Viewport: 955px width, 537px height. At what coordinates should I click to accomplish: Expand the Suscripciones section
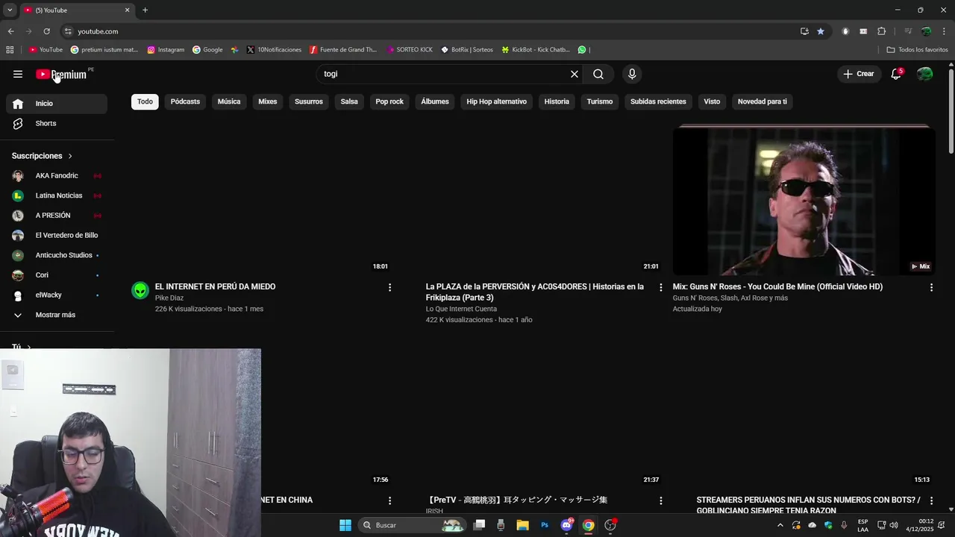point(43,156)
